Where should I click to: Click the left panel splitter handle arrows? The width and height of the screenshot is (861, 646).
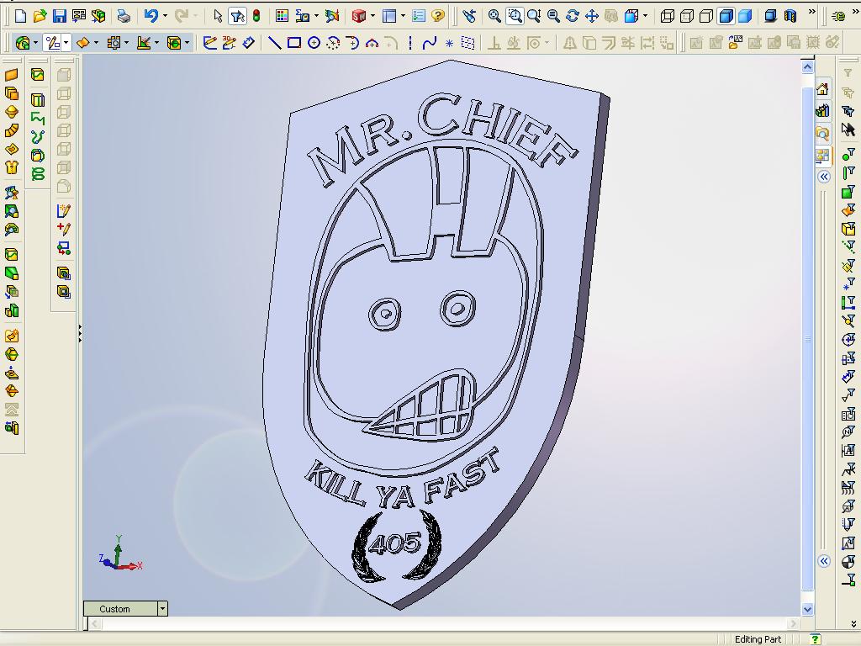[x=80, y=333]
